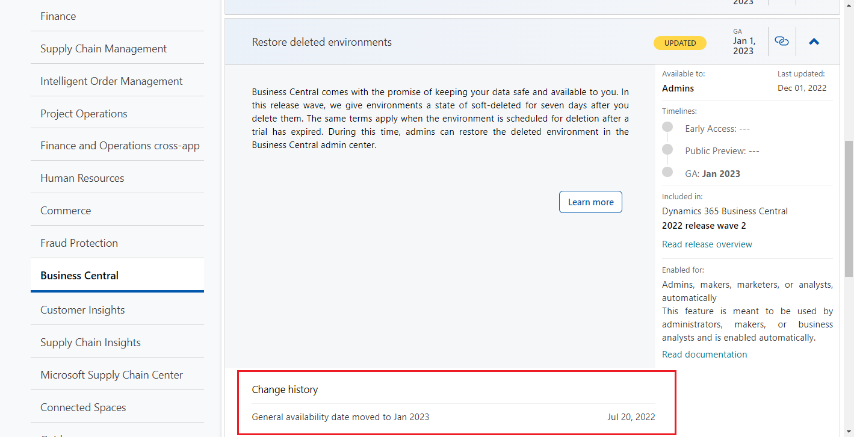Select the Fraud Protection sidebar entry

[x=79, y=243]
